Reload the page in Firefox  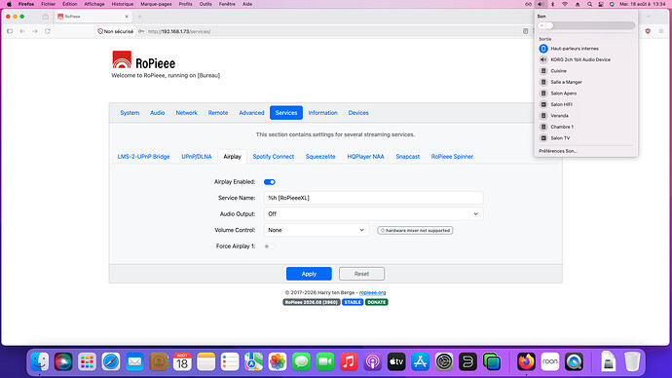pyautogui.click(x=48, y=31)
